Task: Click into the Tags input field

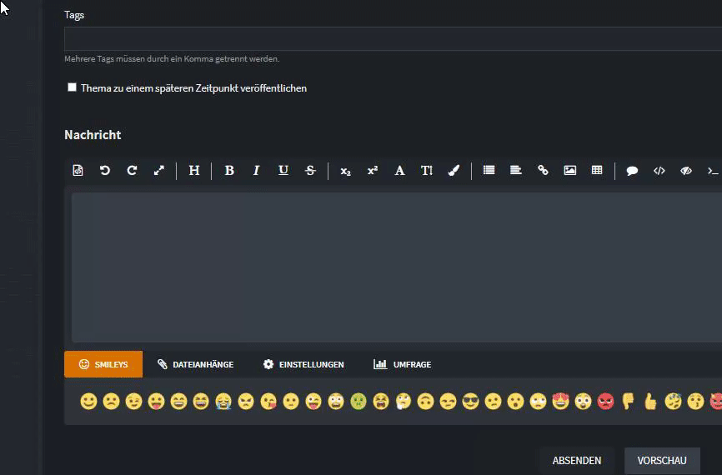Action: (393, 38)
